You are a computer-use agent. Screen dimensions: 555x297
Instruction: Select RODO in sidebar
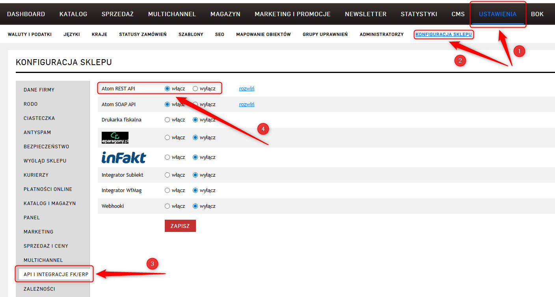(31, 104)
